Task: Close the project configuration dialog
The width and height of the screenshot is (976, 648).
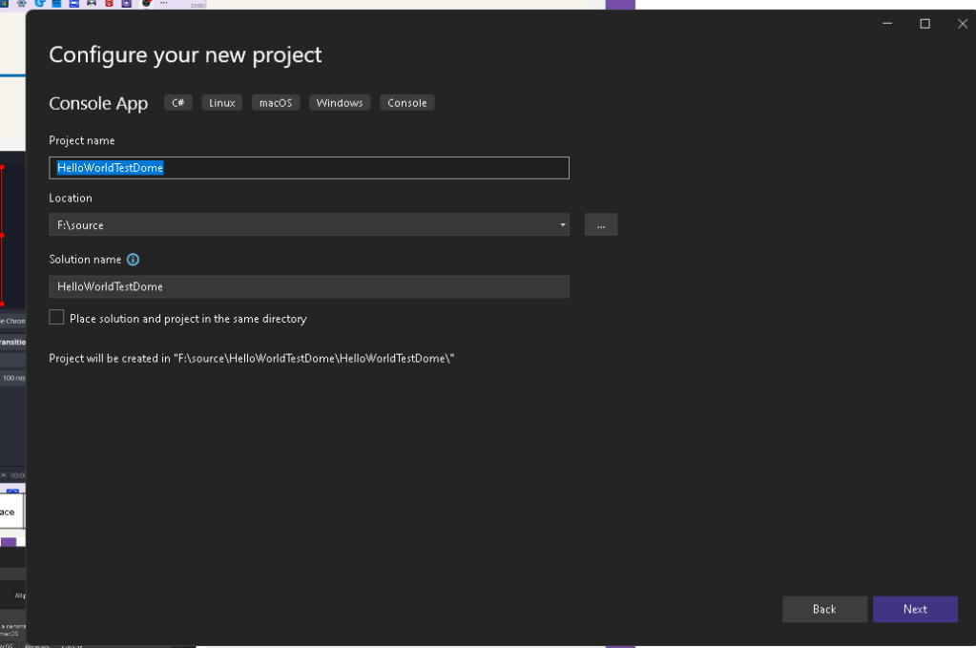Action: click(963, 24)
